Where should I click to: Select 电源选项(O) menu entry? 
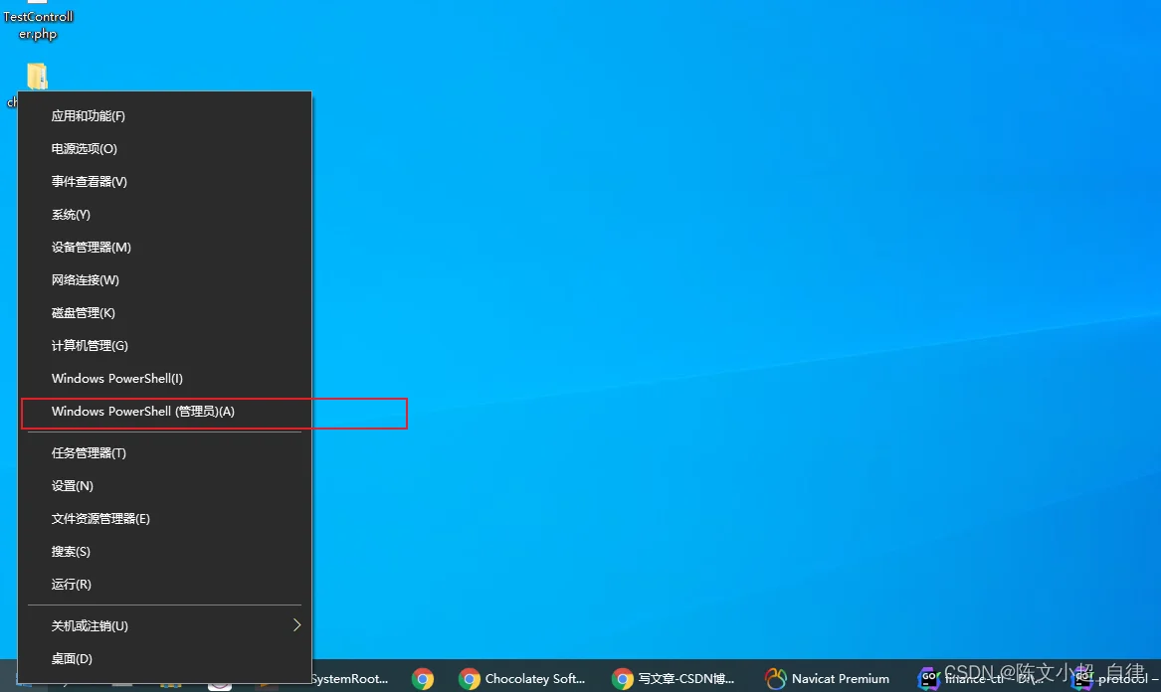(x=164, y=149)
